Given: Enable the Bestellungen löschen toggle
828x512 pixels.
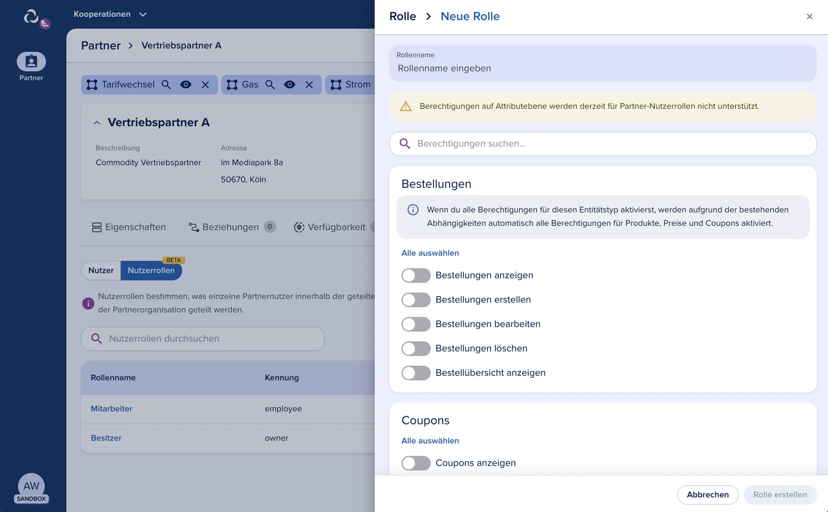Looking at the screenshot, I should tap(416, 348).
